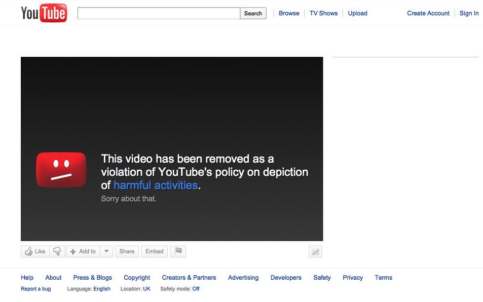Open Creators & Partners link
Viewport: 483px width, 302px height.
(189, 277)
